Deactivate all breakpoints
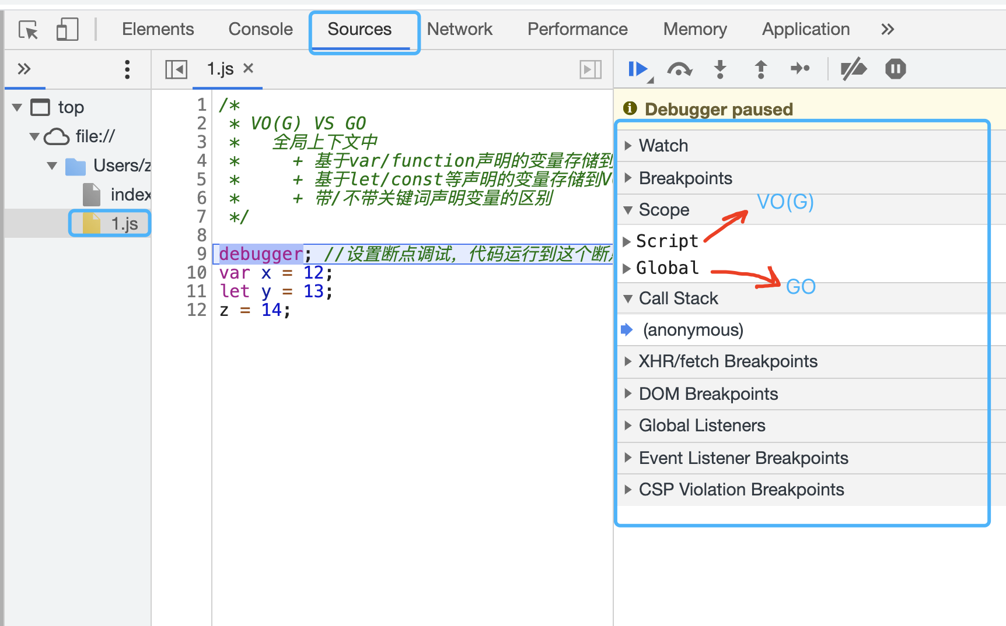Screen dimensions: 1006x626 point(854,69)
